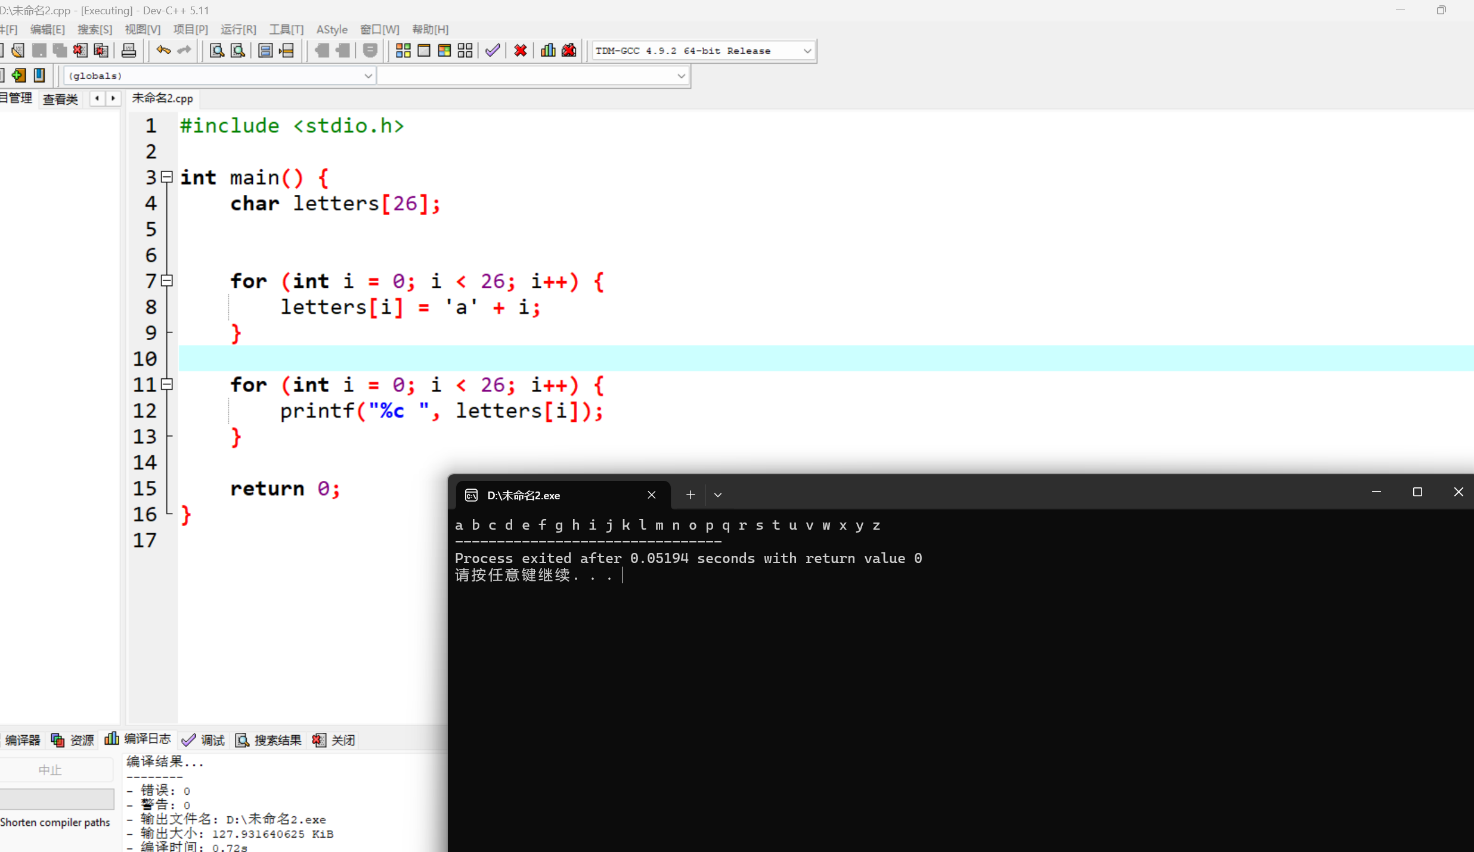Click the Find magnifier icon

coord(217,51)
